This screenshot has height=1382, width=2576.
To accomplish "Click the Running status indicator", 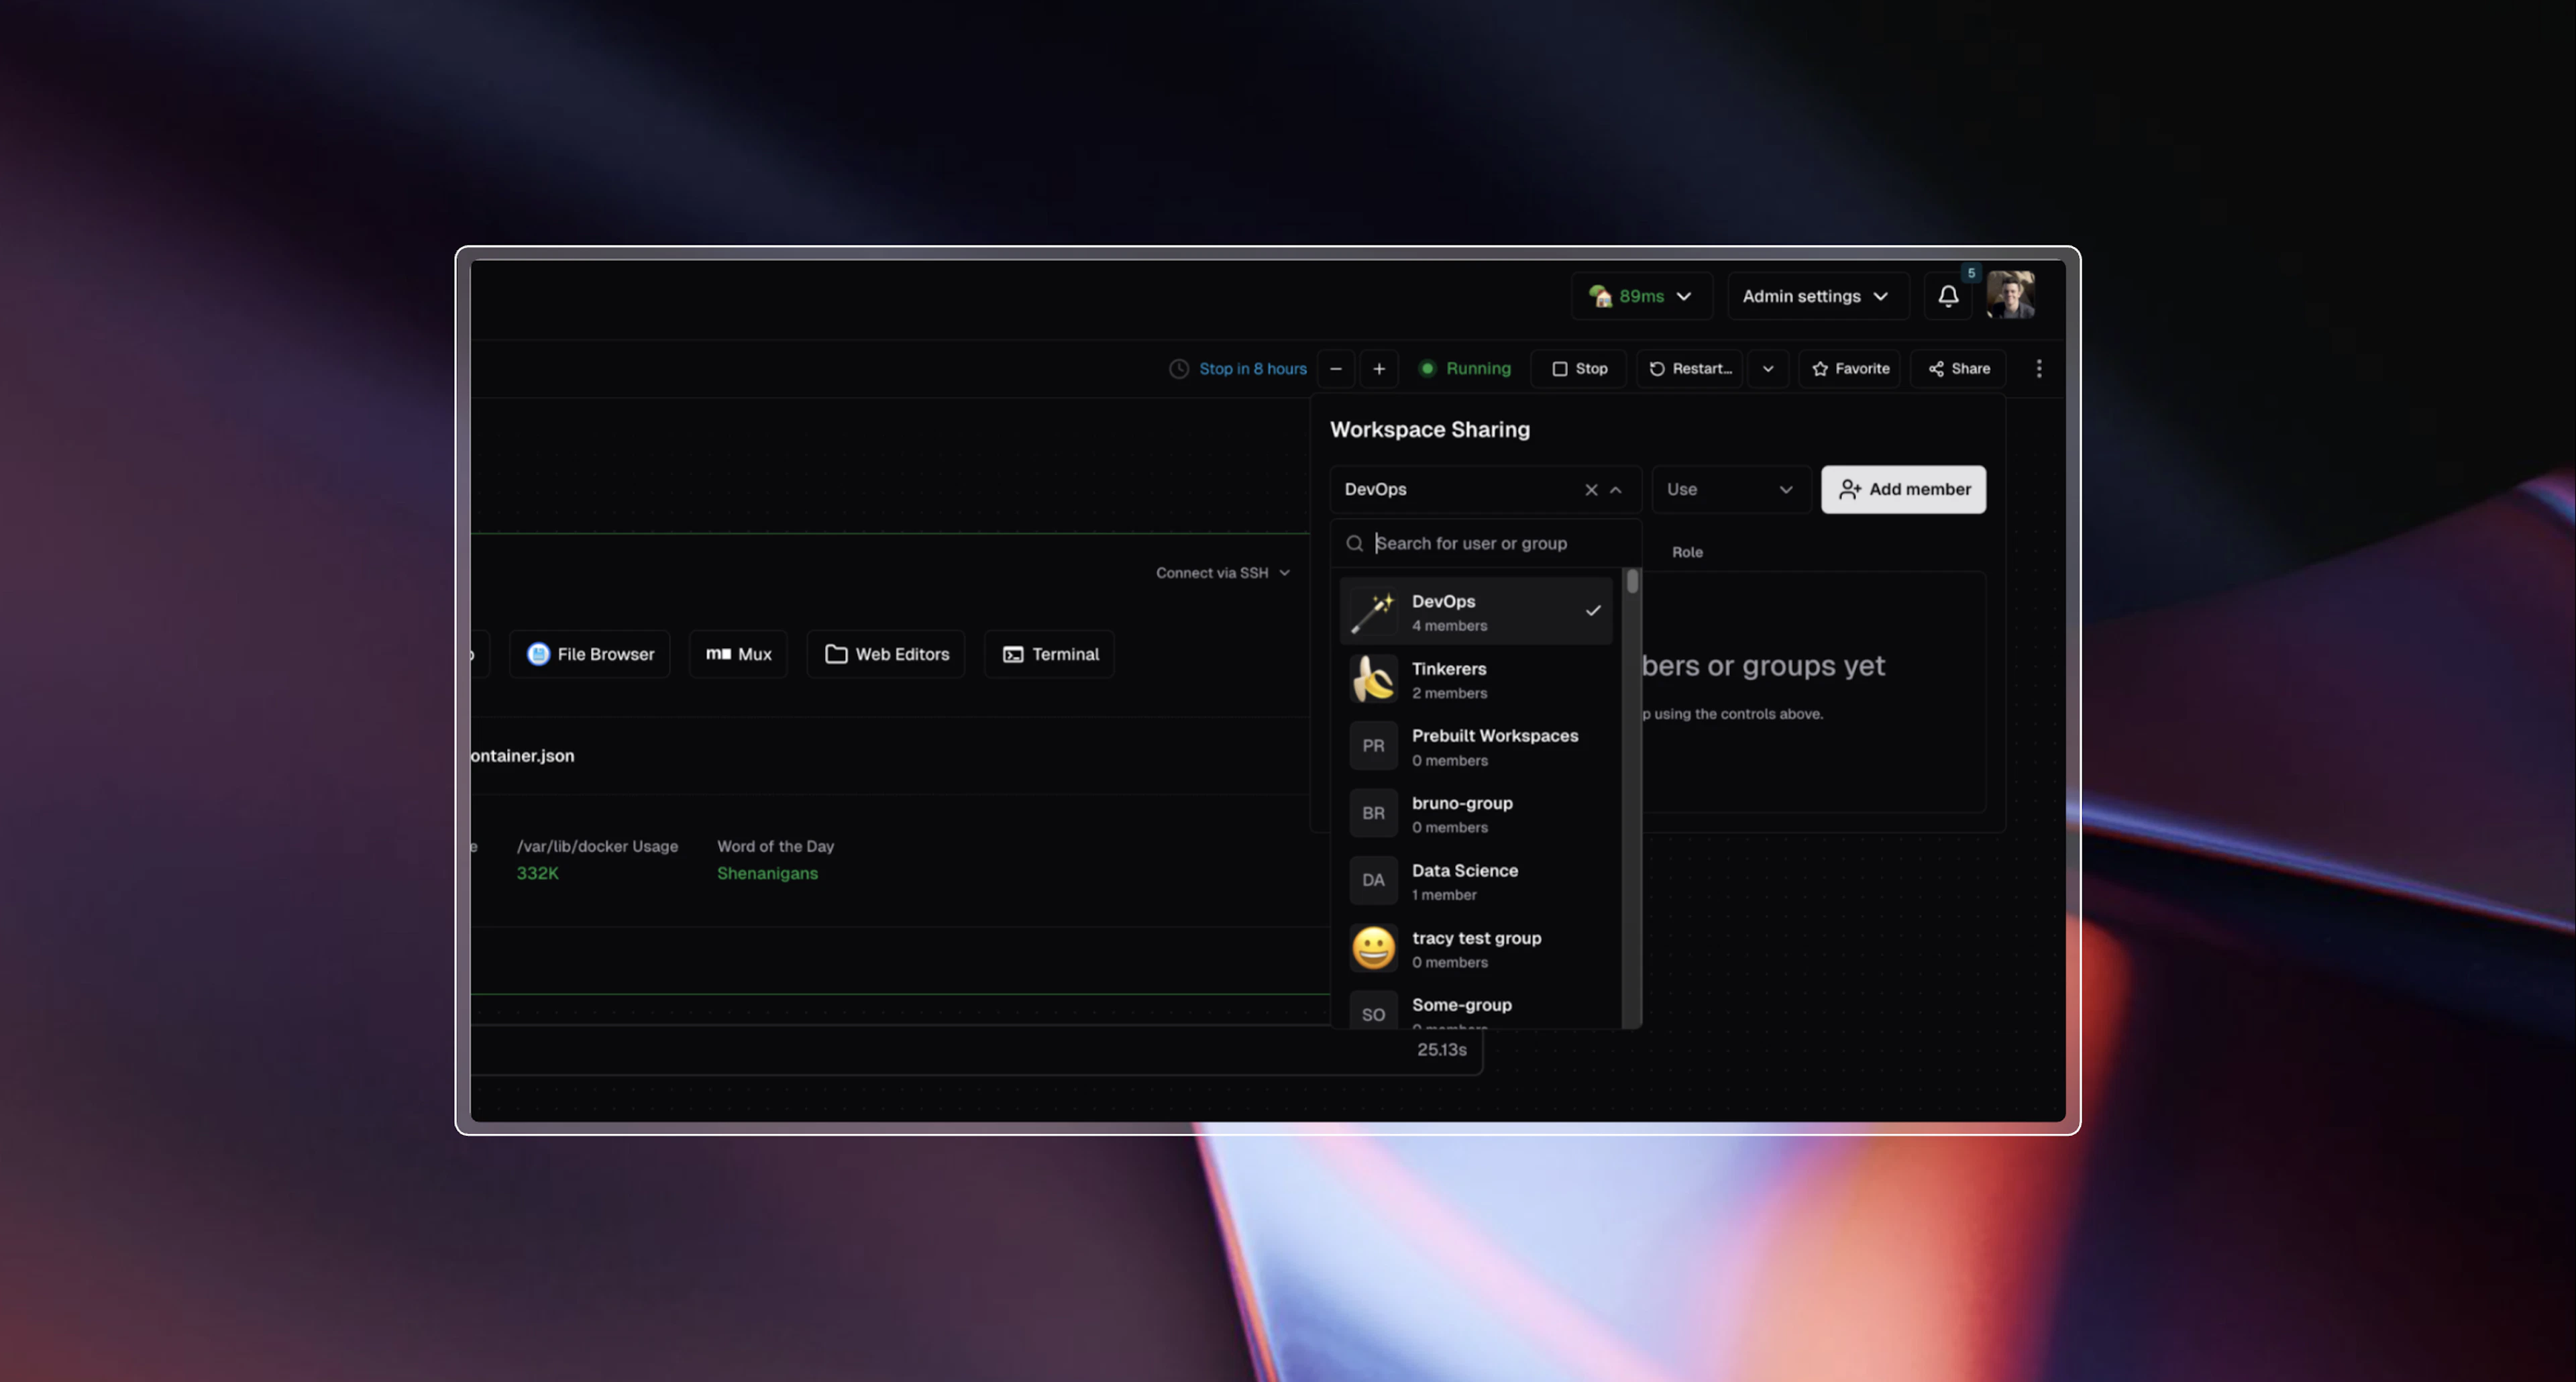I will pos(1465,369).
